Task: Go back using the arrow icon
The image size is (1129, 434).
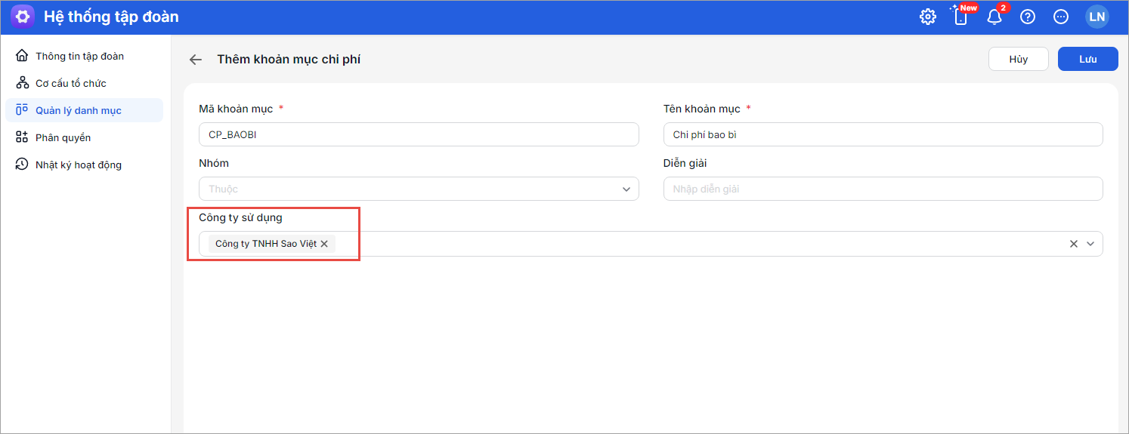Action: (x=196, y=60)
